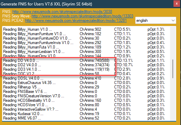
Task: Click the 'FNIS Sexy Move:' label
Action: point(16,16)
